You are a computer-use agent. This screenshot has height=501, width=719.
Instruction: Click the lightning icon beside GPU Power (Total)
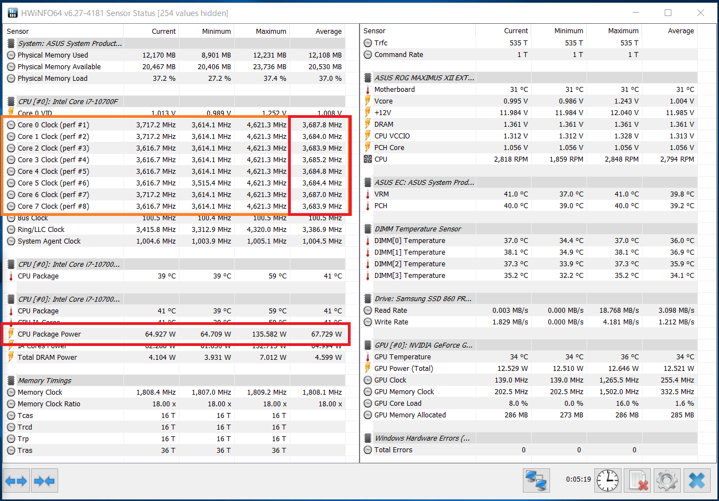[368, 368]
